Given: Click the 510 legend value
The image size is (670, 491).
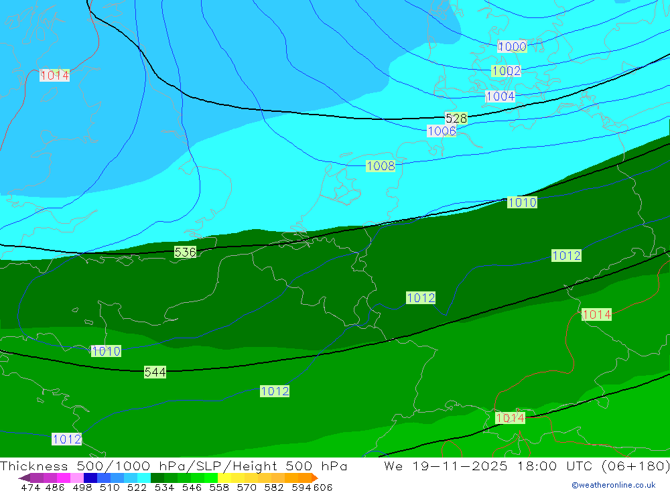Looking at the screenshot, I should pyautogui.click(x=109, y=487).
